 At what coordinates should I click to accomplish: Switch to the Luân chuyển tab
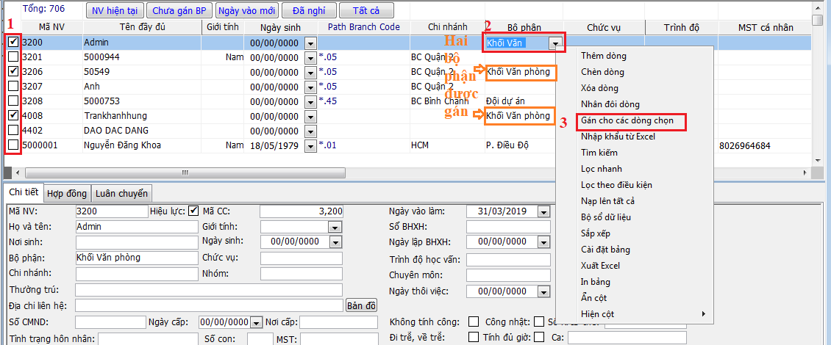coord(121,193)
